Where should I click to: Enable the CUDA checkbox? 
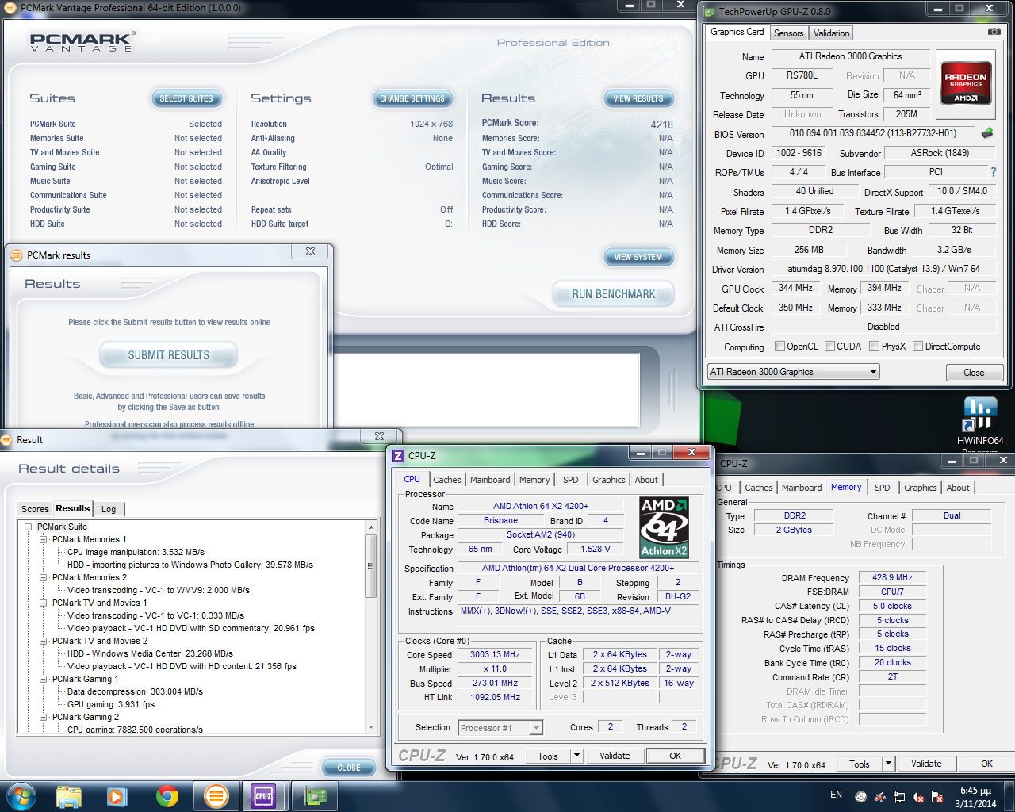coord(829,347)
